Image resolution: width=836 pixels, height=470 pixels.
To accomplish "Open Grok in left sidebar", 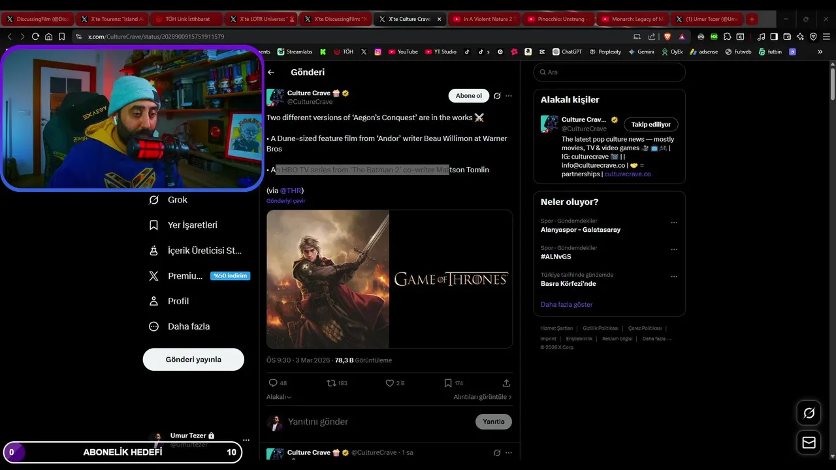I will pyautogui.click(x=169, y=200).
